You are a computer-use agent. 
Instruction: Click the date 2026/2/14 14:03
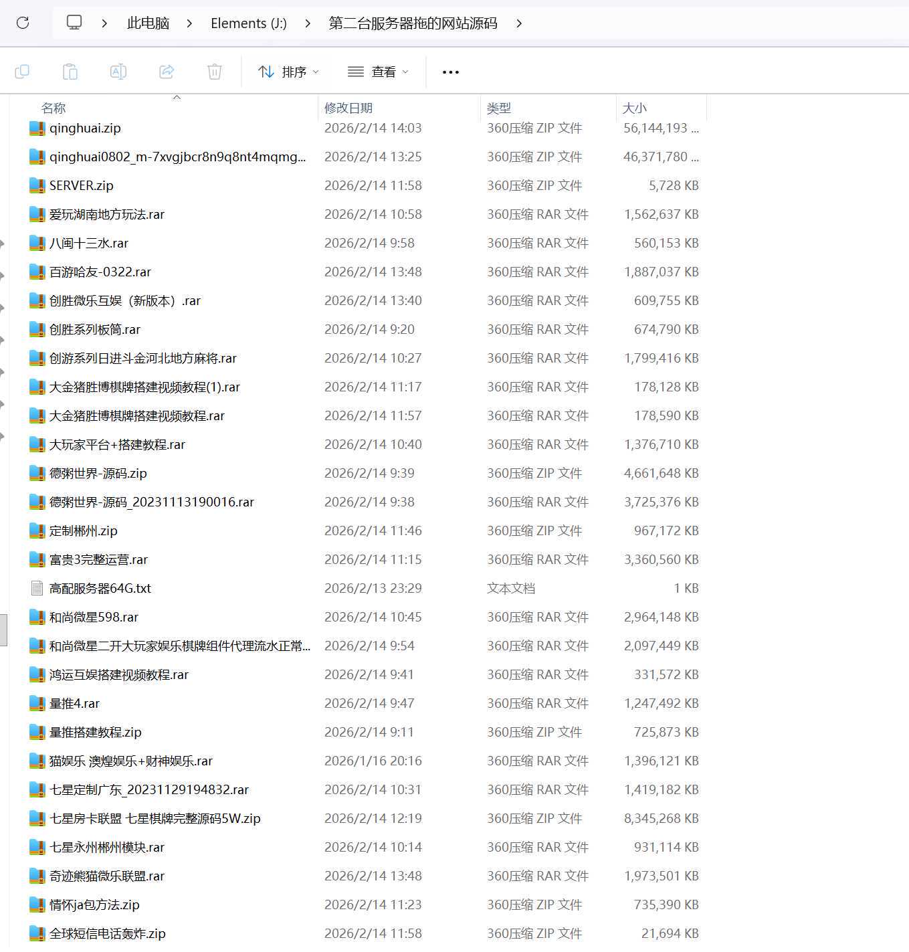coord(373,128)
